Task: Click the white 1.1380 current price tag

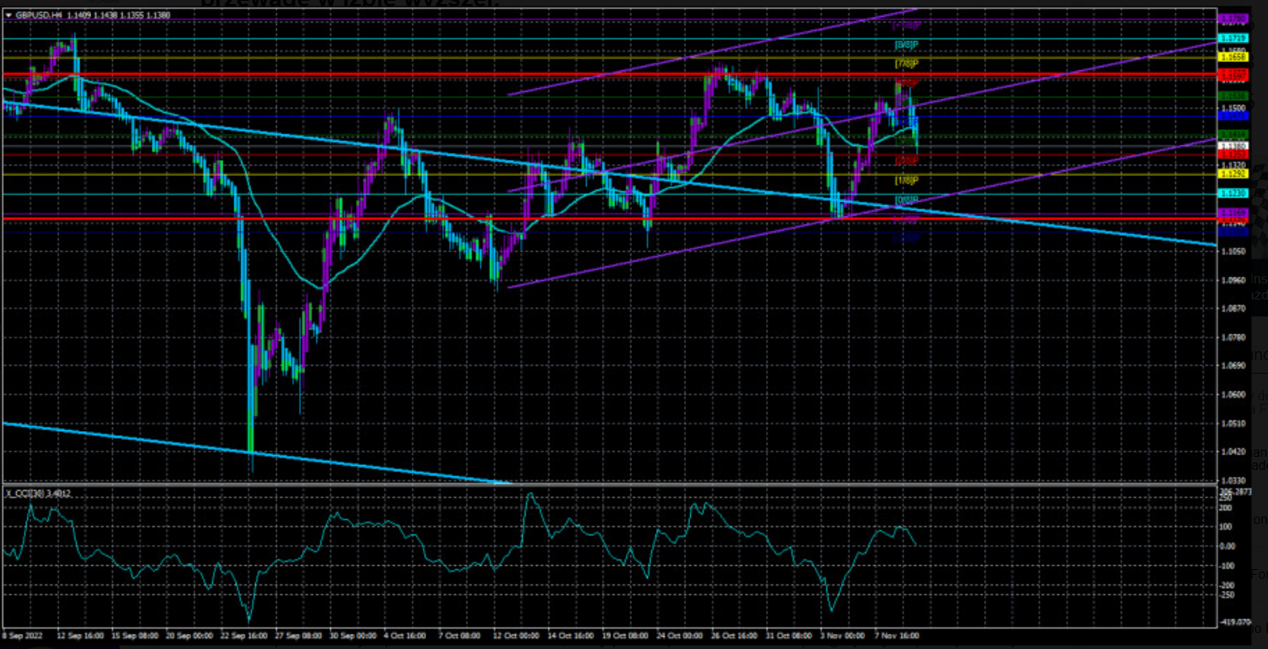Action: 1233,146
